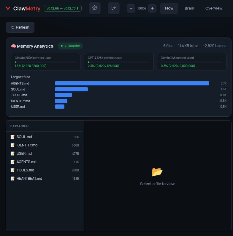Screen dimensions: 233x236
Task: Open the Overview tab
Action: pos(214,8)
